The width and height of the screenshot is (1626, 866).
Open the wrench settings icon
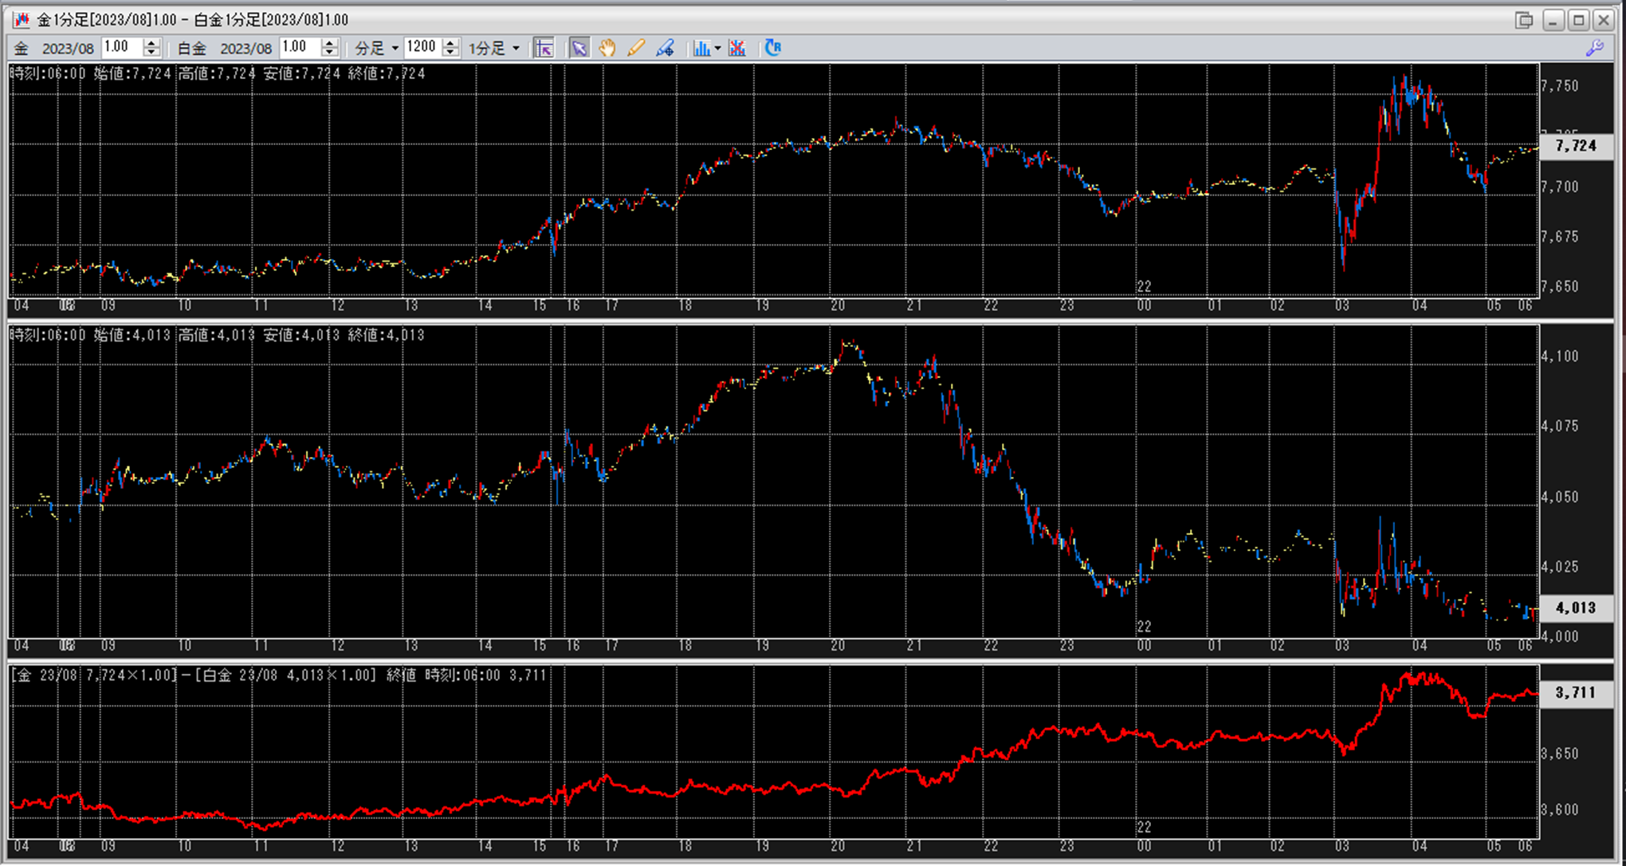(x=1594, y=48)
